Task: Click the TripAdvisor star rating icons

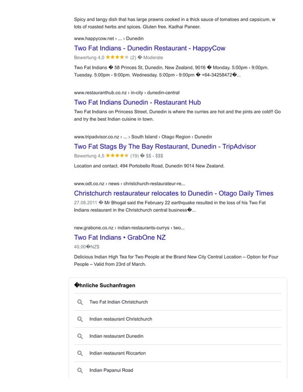Action: pos(117,156)
